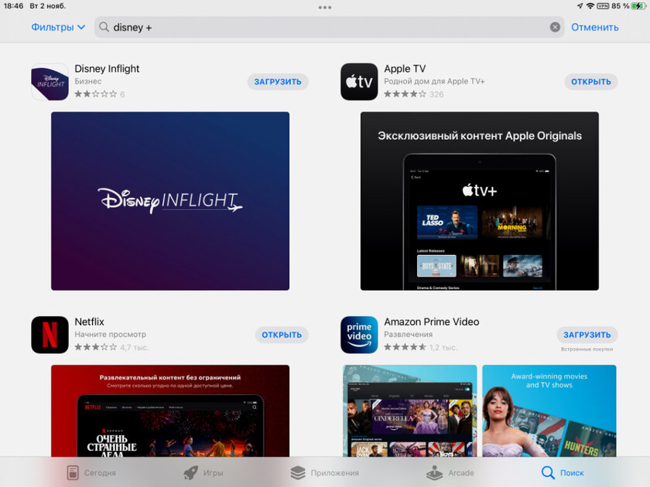Tap the Amazon Prime Video star rating
Viewport: 650px width, 487px height.
[405, 347]
